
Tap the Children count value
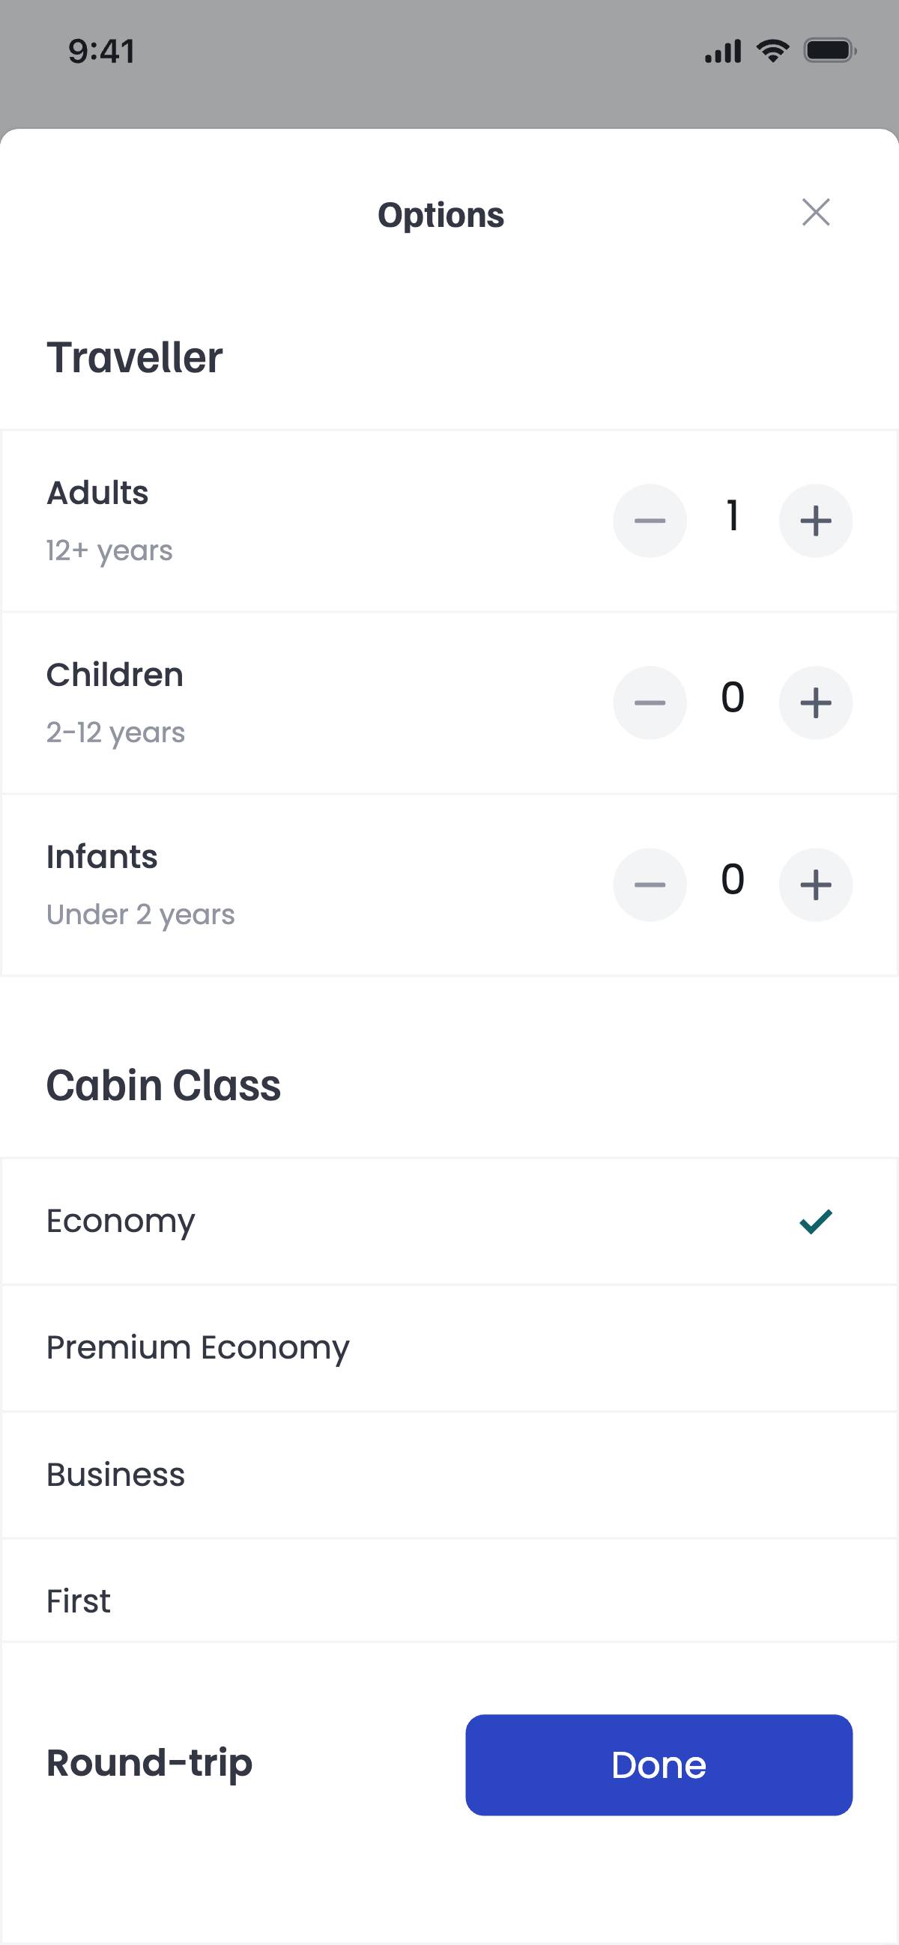click(x=732, y=698)
